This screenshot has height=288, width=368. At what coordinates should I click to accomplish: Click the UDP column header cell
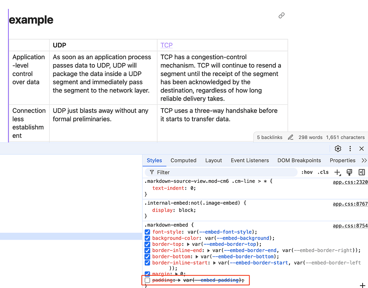(103, 45)
